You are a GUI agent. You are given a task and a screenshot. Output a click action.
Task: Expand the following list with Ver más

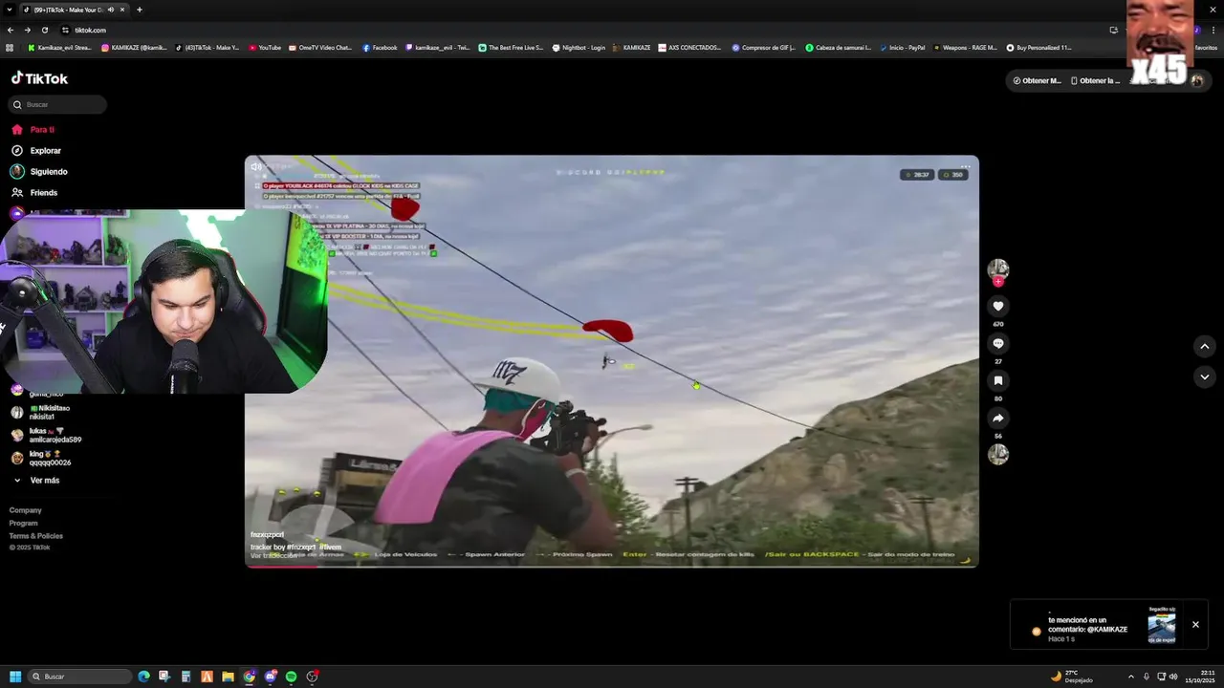(36, 480)
